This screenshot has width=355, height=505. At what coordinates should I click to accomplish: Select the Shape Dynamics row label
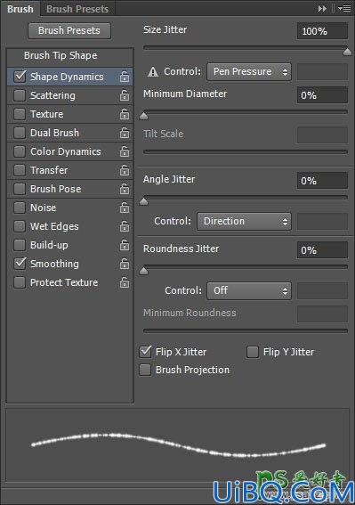[x=67, y=77]
